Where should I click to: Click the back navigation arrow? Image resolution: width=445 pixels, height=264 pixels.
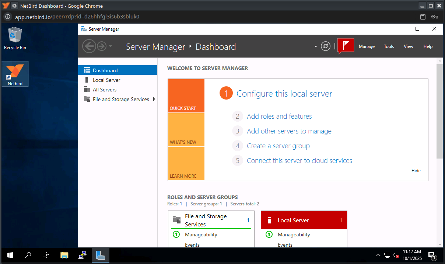point(89,46)
